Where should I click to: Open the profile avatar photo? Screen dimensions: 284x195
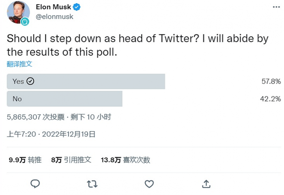point(17,12)
